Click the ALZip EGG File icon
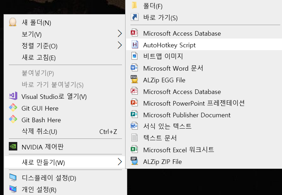 [x=134, y=79]
